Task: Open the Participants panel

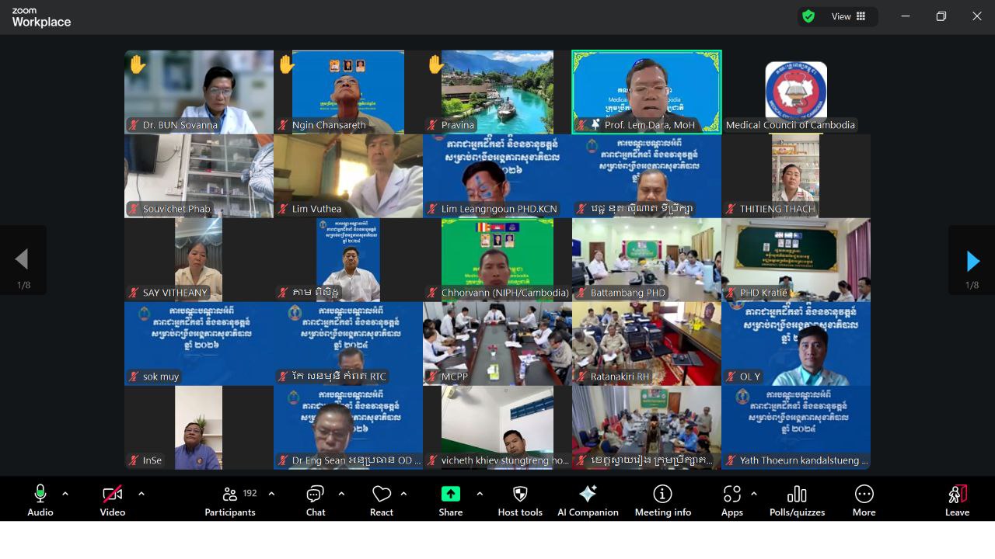Action: coord(230,500)
